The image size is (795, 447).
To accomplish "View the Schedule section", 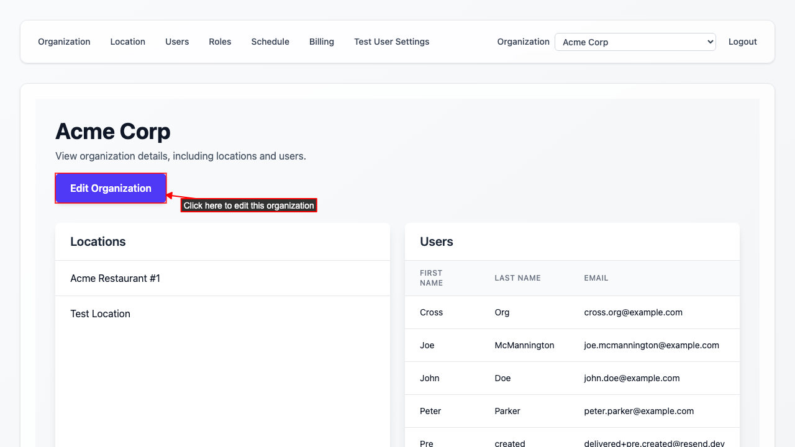I will [x=270, y=42].
